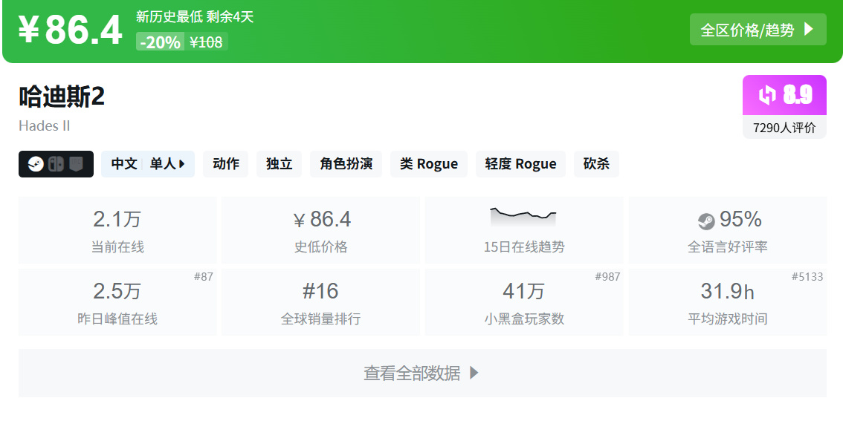Click the 当前在线 2.1万 stat card

click(117, 230)
